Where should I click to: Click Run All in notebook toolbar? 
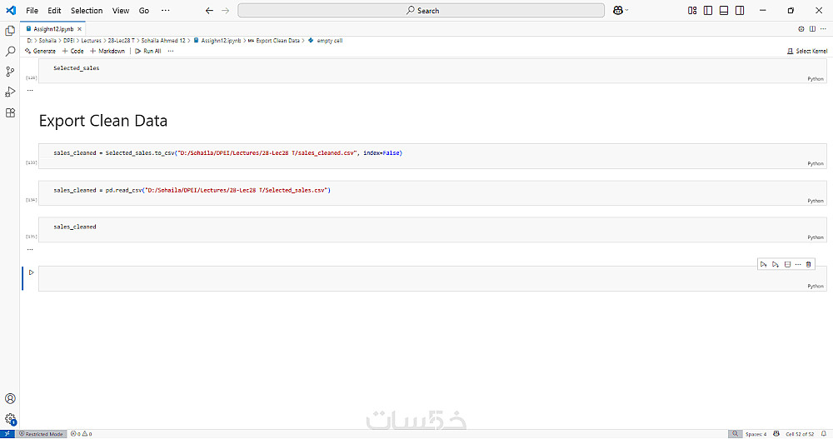tap(148, 51)
